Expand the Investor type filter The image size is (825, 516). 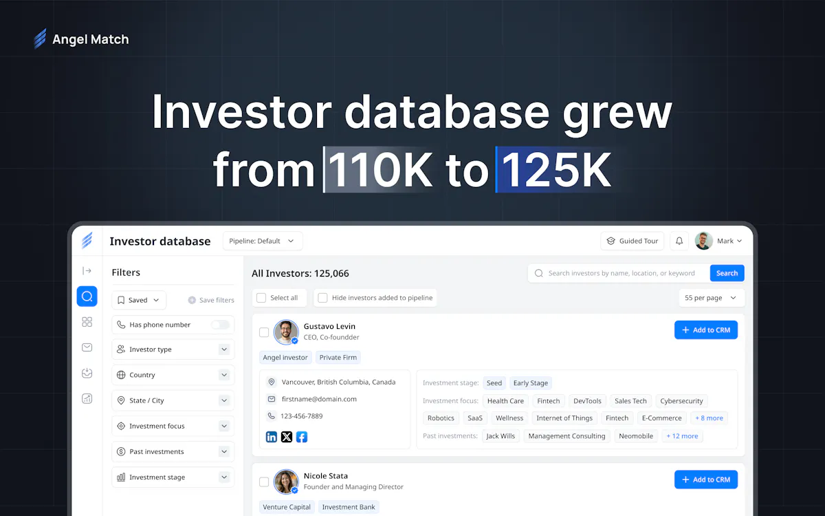click(173, 350)
